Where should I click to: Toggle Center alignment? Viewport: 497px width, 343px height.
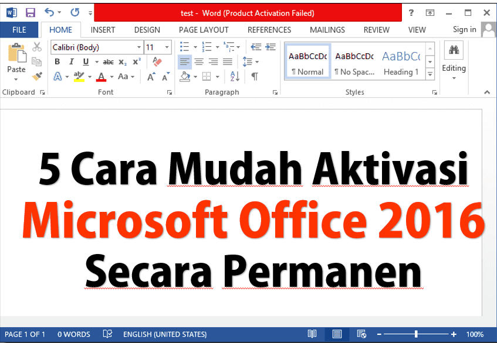click(x=199, y=61)
